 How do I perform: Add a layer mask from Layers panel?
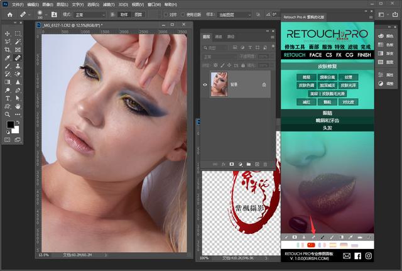point(232,164)
